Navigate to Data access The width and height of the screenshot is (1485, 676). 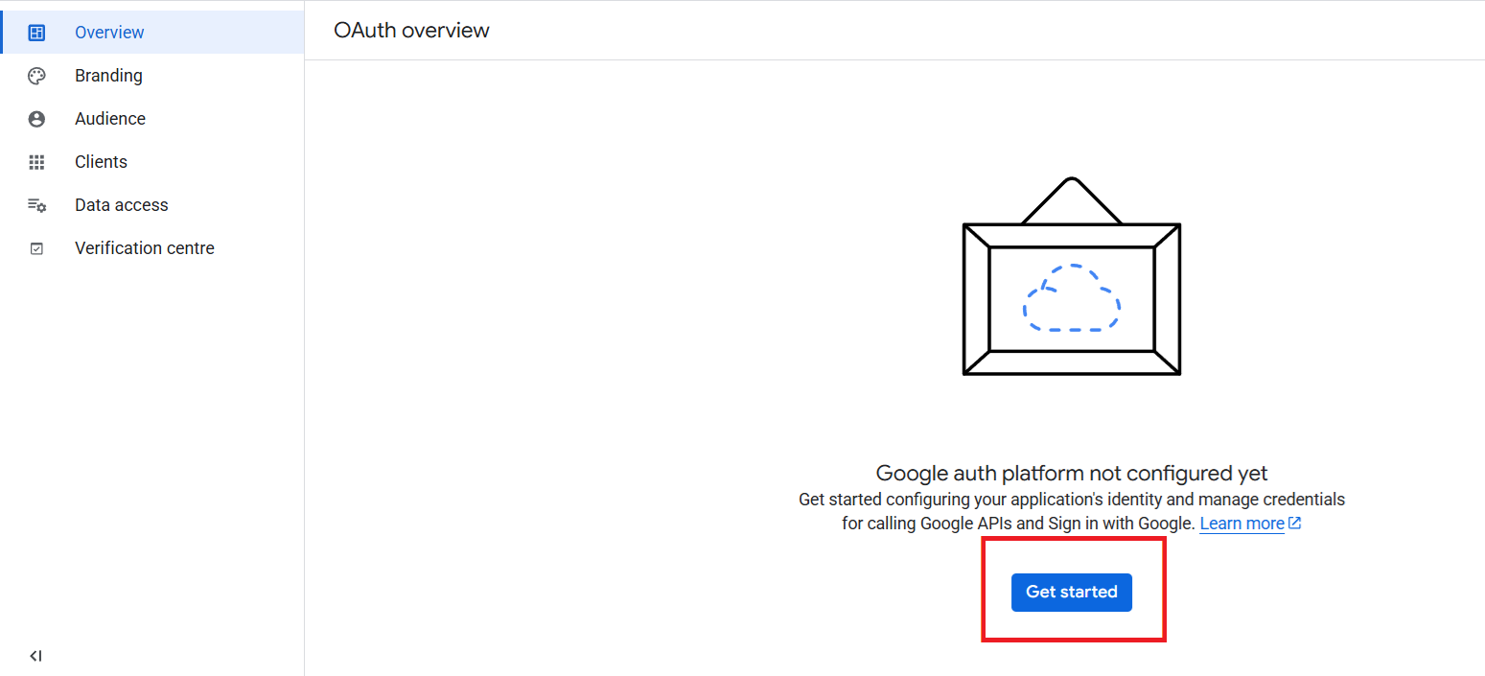click(x=151, y=205)
